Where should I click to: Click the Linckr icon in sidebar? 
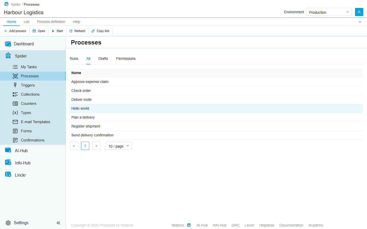click(8, 175)
